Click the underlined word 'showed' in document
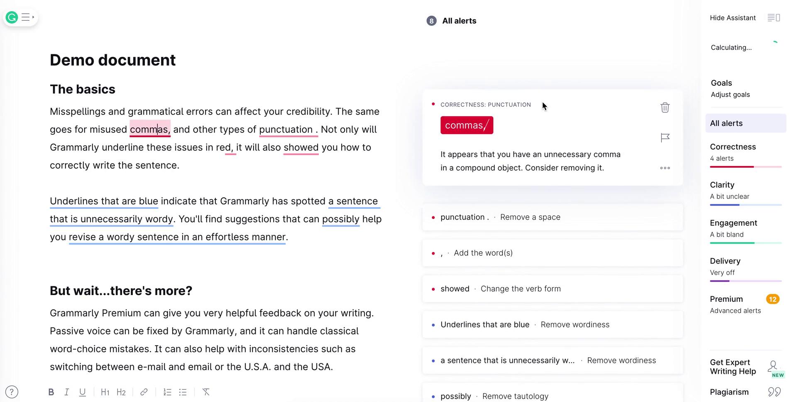 (x=301, y=148)
